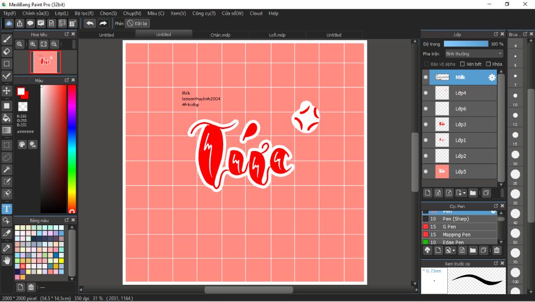Screen dimensions: 535x302
Task: Click the color palette wheel icon
Action: coord(22,144)
